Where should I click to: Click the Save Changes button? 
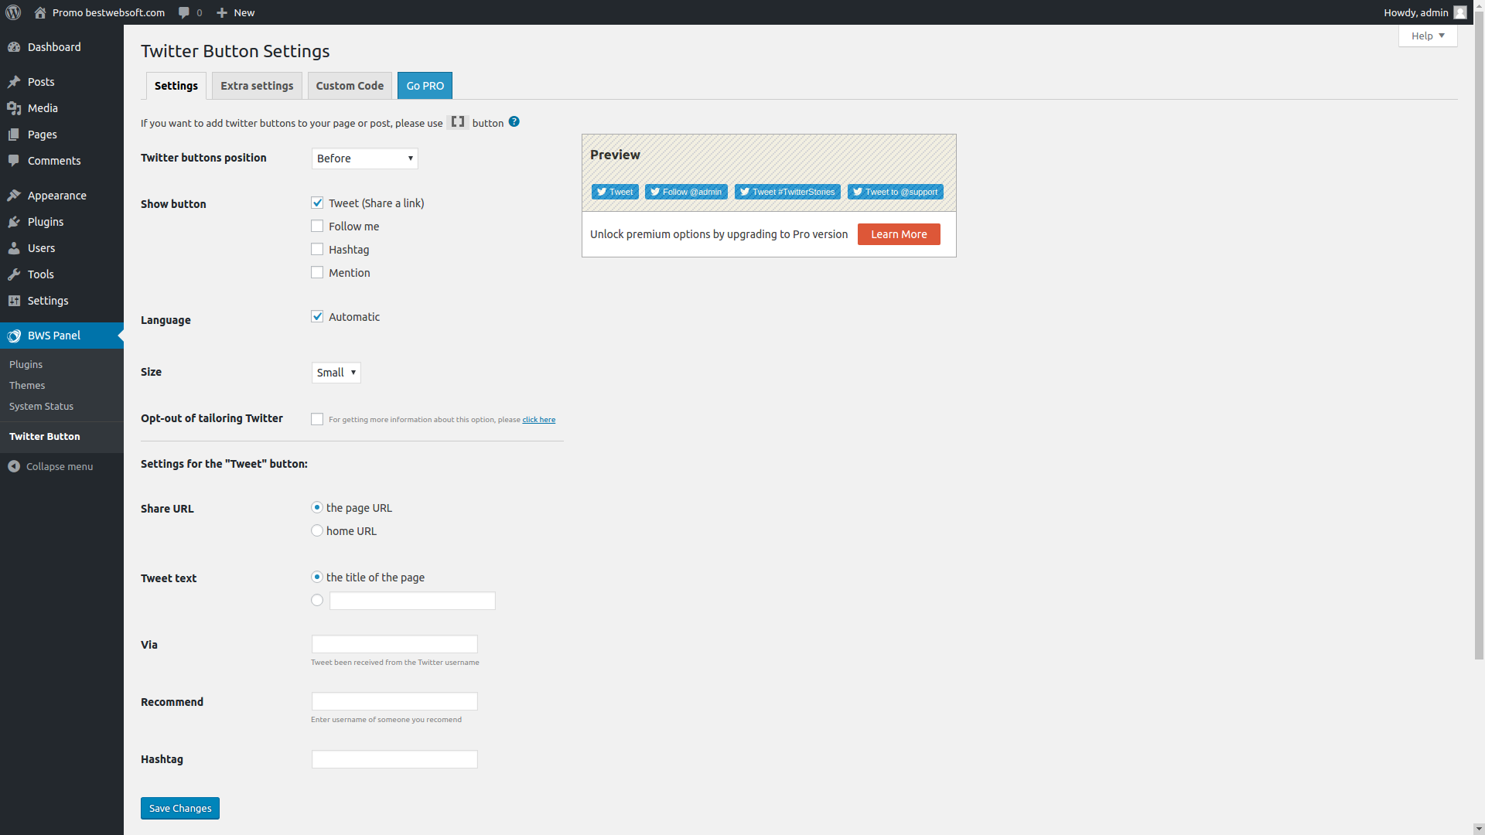[180, 808]
